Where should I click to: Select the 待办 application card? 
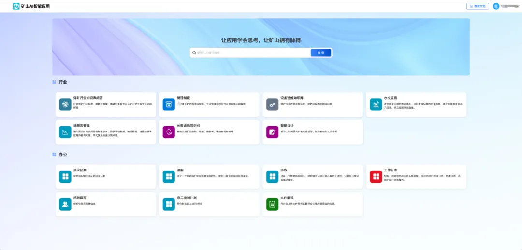tap(313, 176)
